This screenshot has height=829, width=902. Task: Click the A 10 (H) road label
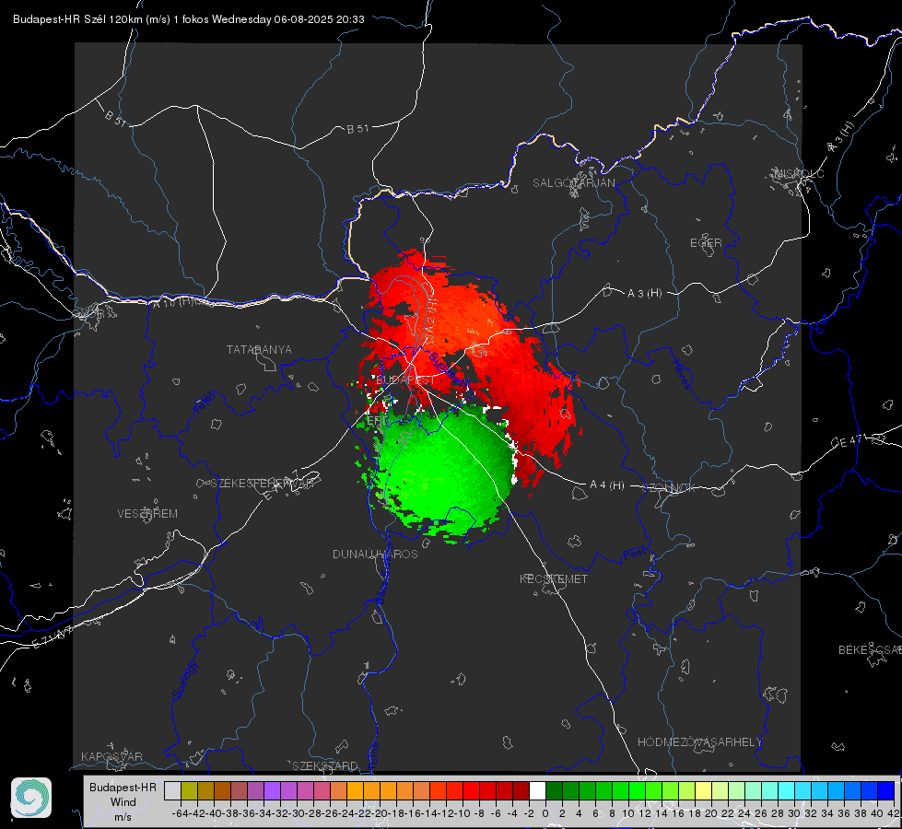172,302
